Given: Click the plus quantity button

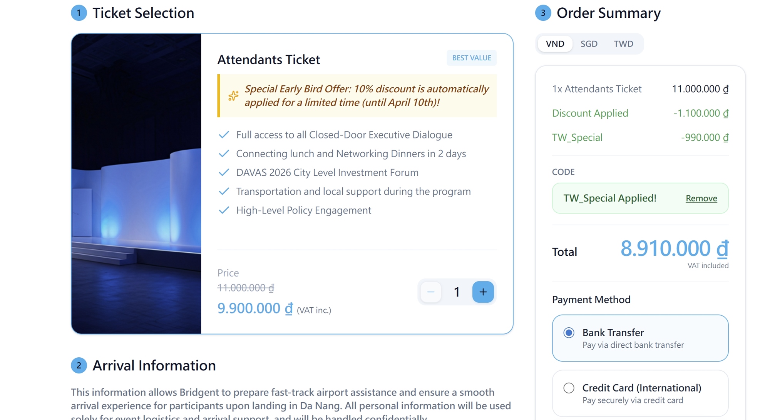Looking at the screenshot, I should click(x=483, y=292).
